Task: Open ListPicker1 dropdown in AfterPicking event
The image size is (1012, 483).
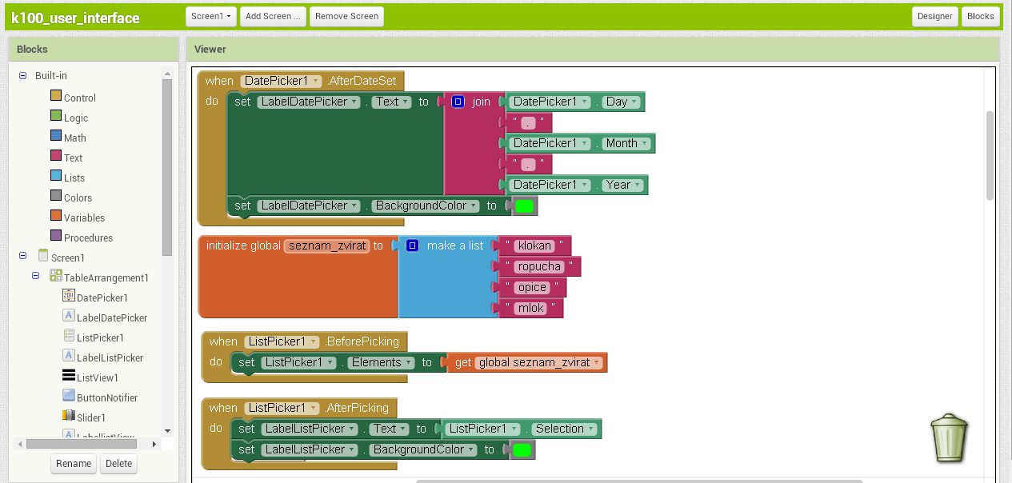Action: (x=282, y=408)
